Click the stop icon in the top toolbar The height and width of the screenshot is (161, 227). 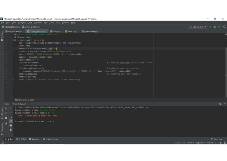point(219,27)
